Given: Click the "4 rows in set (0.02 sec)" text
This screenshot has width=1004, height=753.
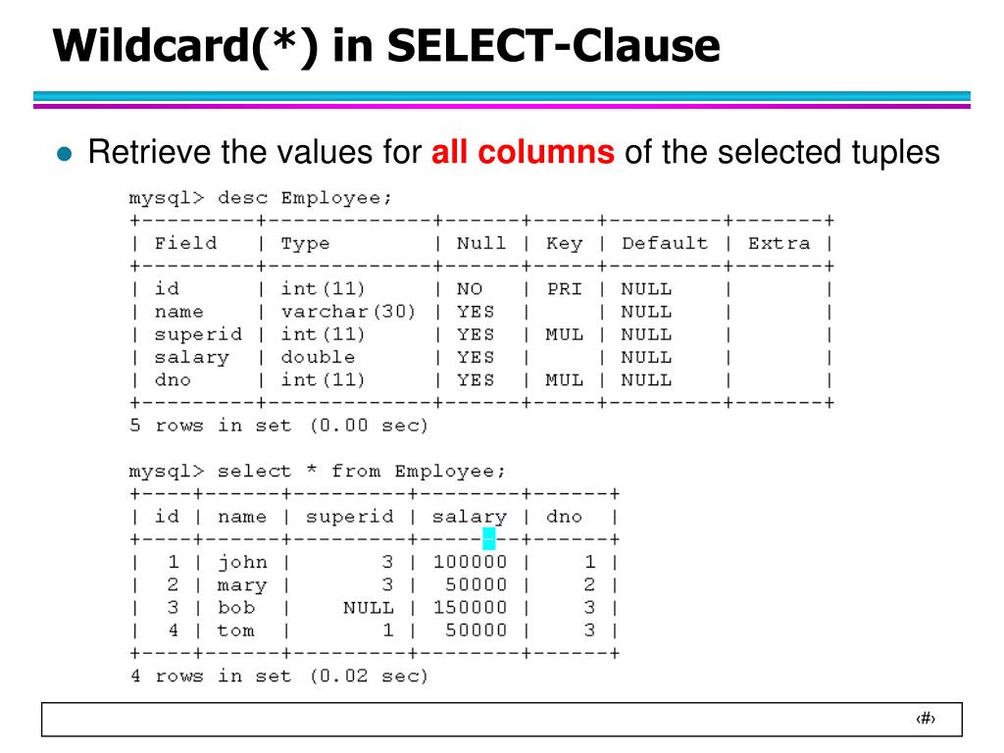Looking at the screenshot, I should (278, 677).
